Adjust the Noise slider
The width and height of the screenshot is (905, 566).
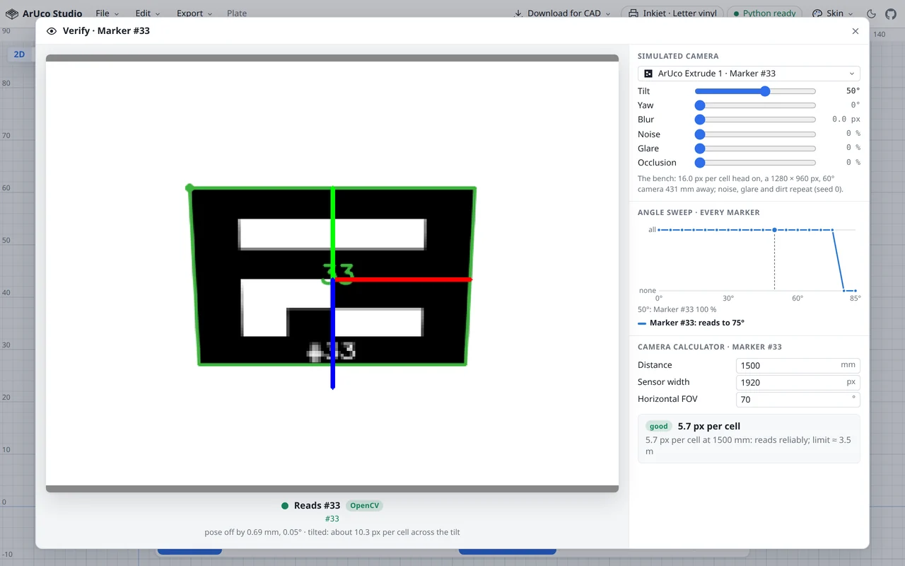point(755,134)
